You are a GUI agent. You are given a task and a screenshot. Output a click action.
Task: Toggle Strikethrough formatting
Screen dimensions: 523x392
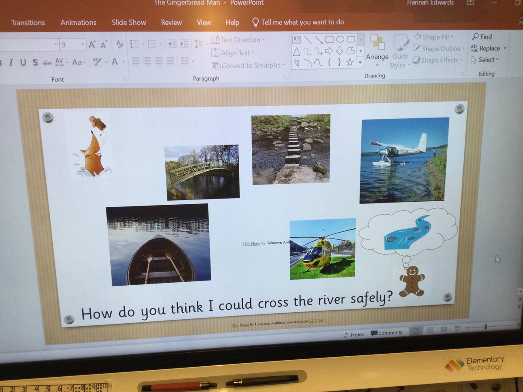click(47, 63)
